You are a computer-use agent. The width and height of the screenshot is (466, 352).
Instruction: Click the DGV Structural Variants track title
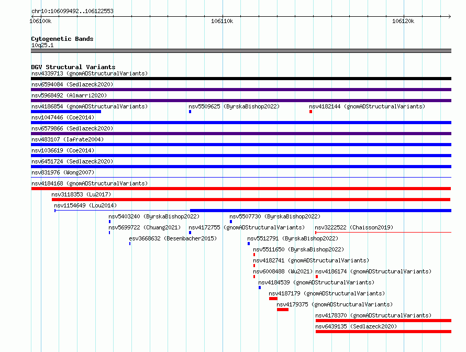click(73, 67)
